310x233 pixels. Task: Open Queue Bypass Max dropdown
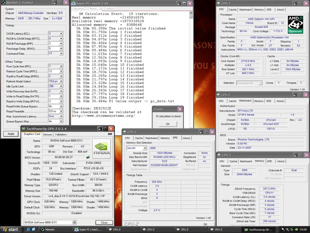(x=61, y=121)
